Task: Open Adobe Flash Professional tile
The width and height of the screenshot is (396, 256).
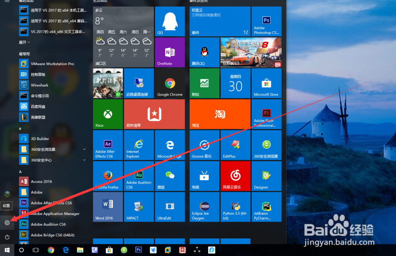Action: point(267,114)
